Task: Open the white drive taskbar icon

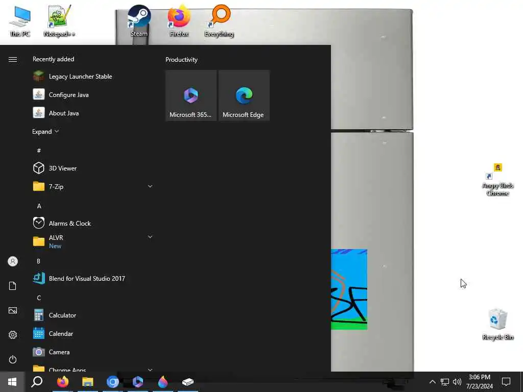Action: pyautogui.click(x=188, y=382)
